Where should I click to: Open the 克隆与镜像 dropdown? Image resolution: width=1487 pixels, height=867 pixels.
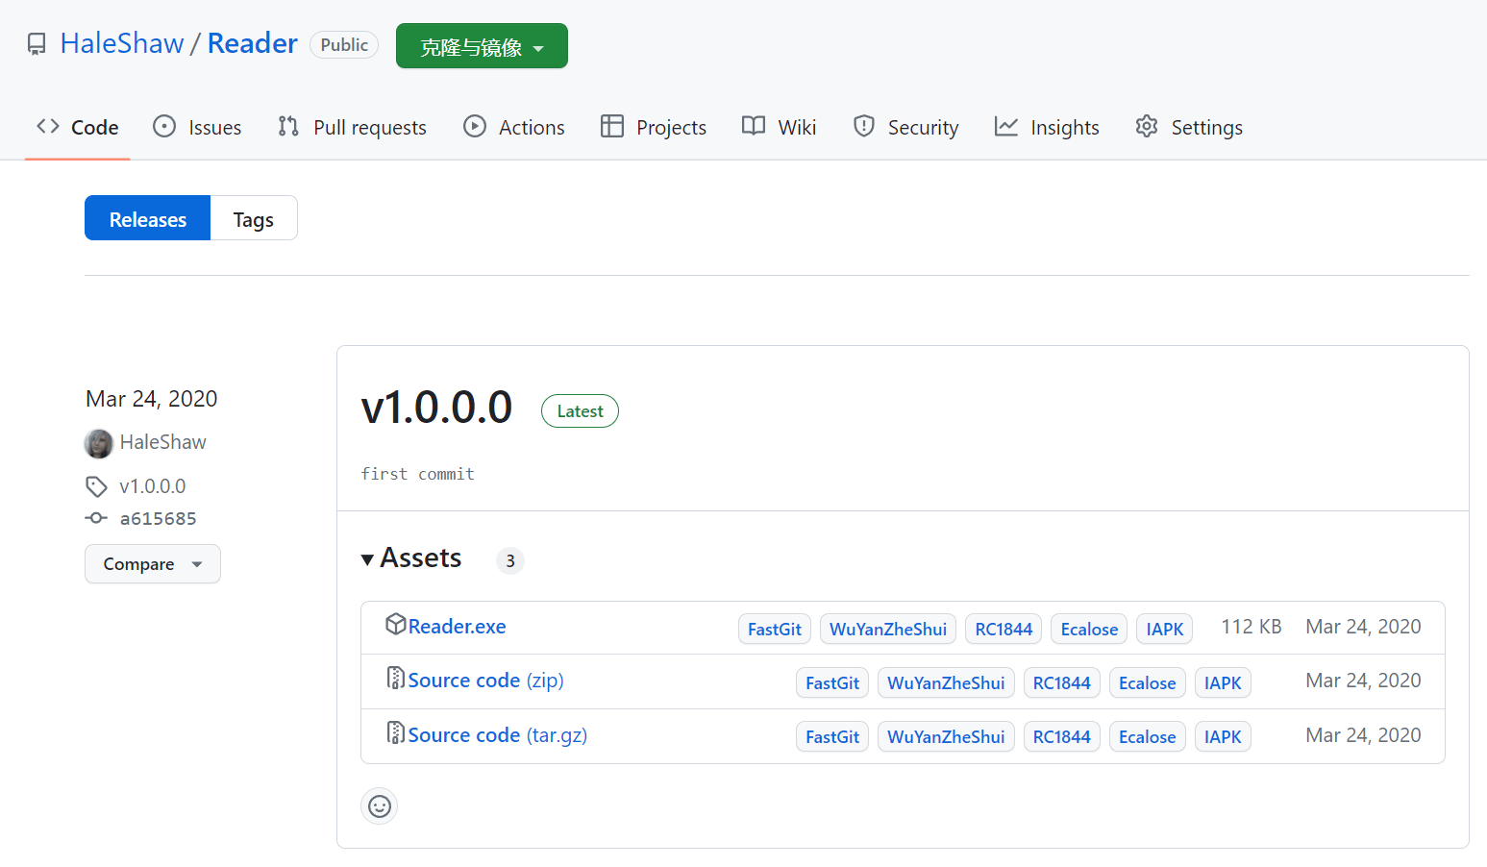481,45
